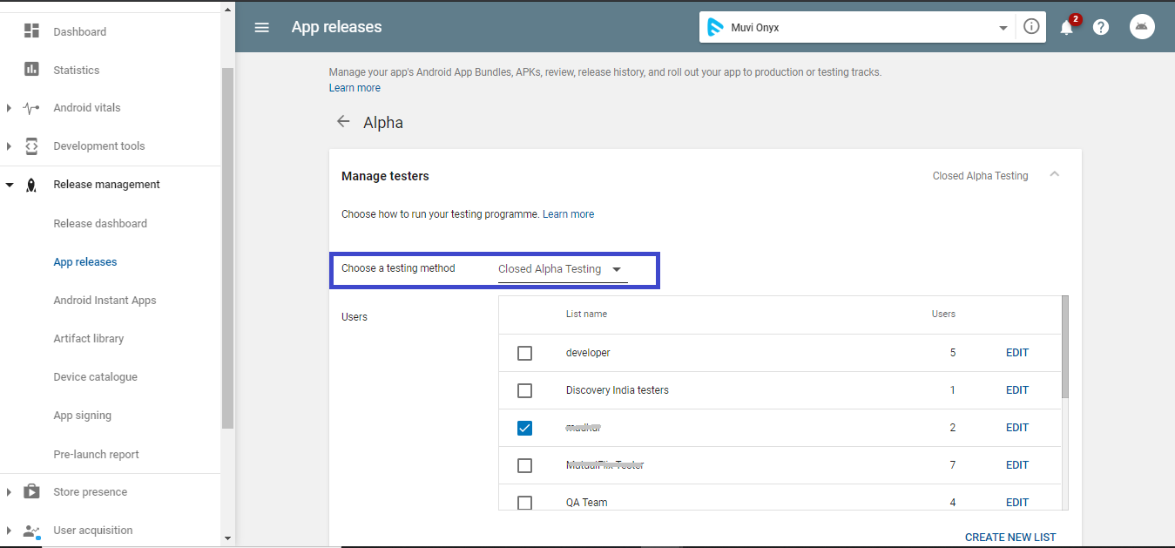Image resolution: width=1175 pixels, height=548 pixels.
Task: Click the Development tools icon
Action: click(x=31, y=146)
